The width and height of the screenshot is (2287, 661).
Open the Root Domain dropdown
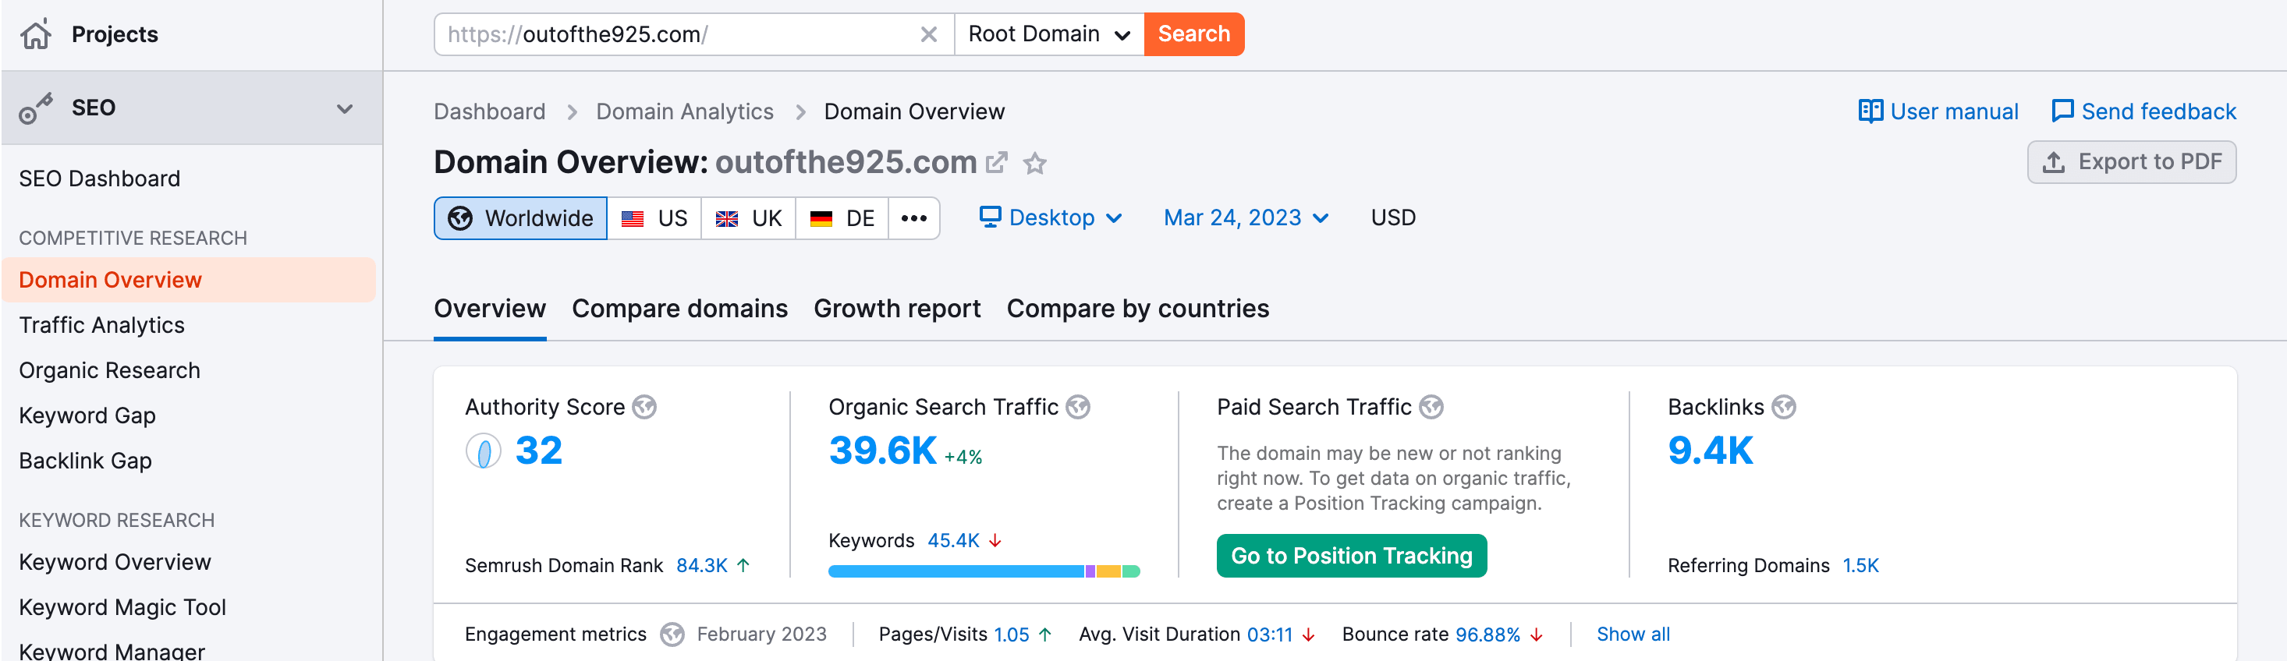pos(1049,34)
